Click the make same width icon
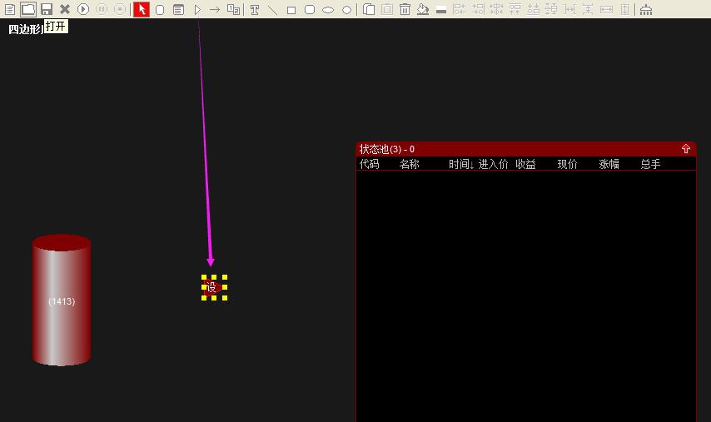This screenshot has width=711, height=422. 606,9
